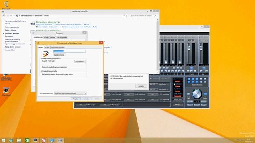Click the Mix 1 master fader handle
This screenshot has width=255, height=143.
(201, 48)
